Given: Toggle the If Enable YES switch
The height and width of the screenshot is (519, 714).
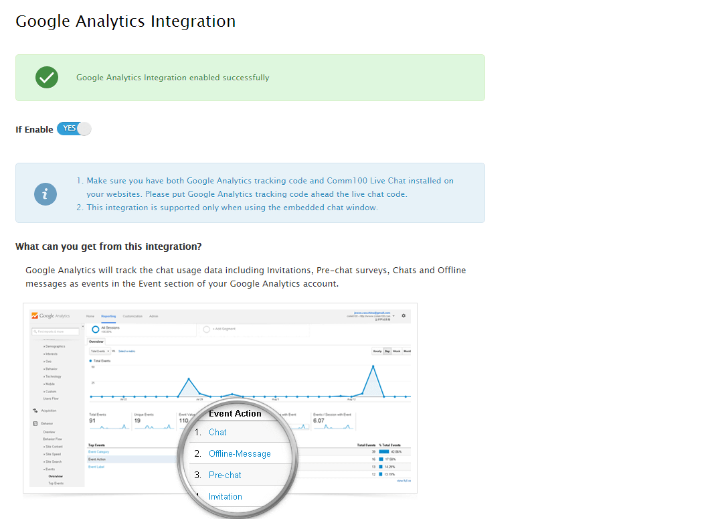Looking at the screenshot, I should click(x=74, y=129).
